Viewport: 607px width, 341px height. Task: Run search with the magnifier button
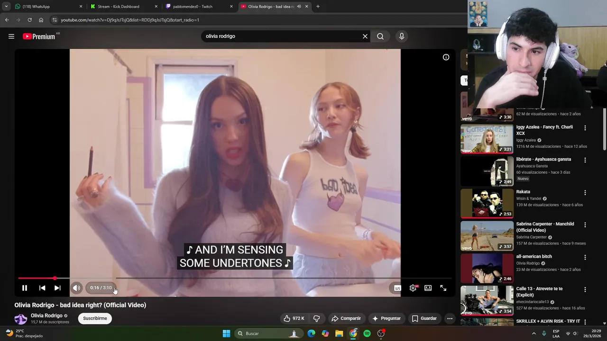380,36
